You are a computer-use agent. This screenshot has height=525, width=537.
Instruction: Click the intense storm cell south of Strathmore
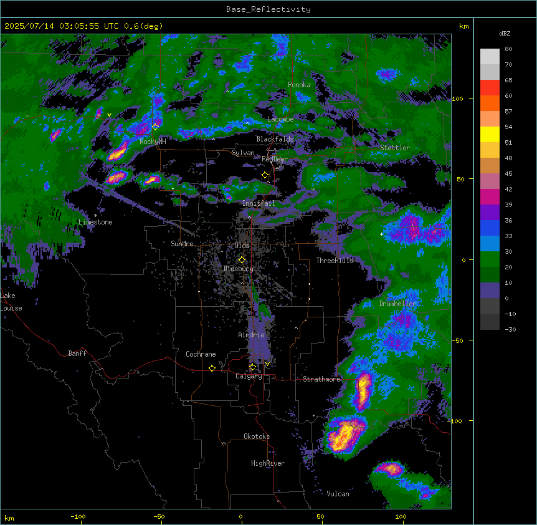(x=345, y=436)
